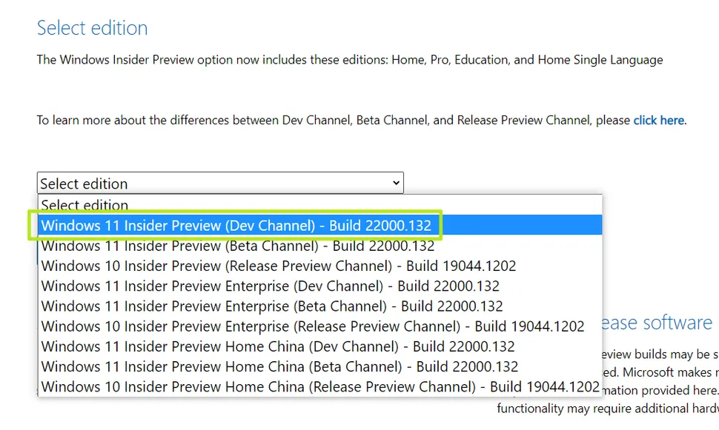The image size is (719, 430).
Task: Pick Windows 10 Release Preview Channel Build 19044.1202
Action: [319, 266]
